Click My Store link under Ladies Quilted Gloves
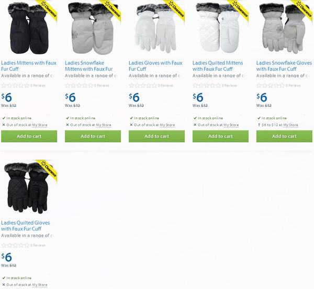 40,285
